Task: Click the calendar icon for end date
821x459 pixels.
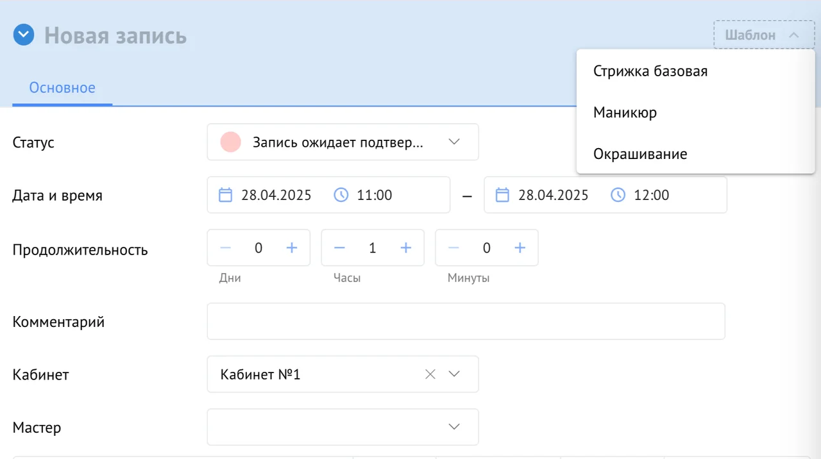Action: [x=502, y=195]
